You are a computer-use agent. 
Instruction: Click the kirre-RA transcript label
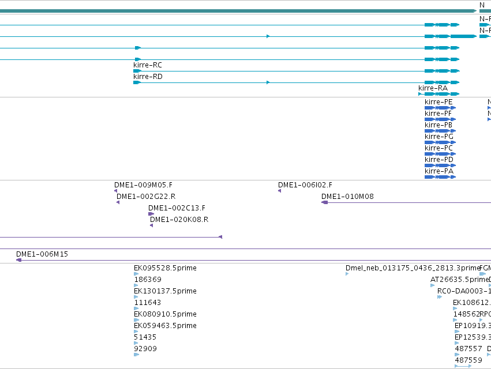[433, 88]
